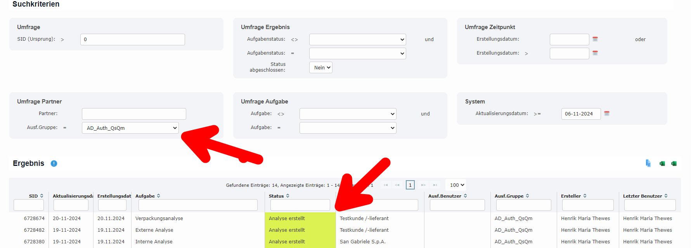Screen dimensions: 691x248
Task: Click SID column filter box
Action: point(29,205)
